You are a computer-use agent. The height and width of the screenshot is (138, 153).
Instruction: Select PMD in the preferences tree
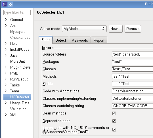14,73
